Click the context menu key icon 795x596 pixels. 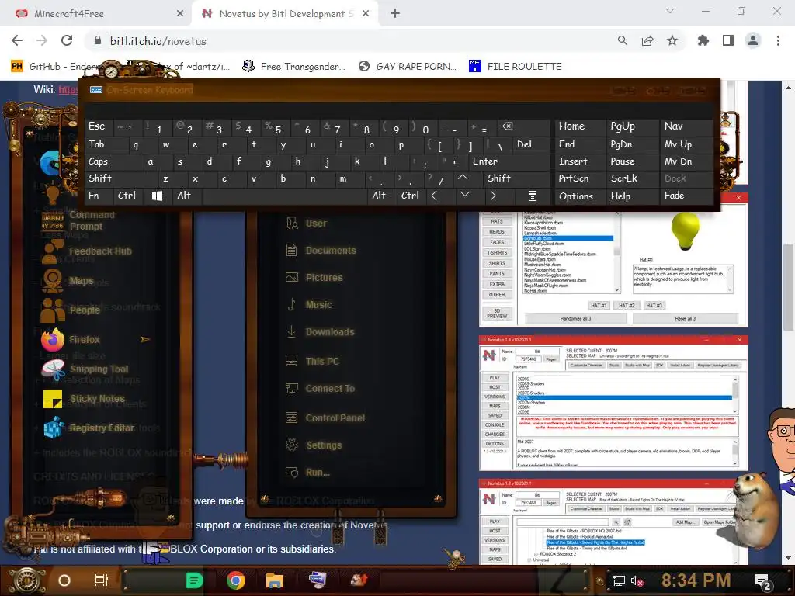coord(532,196)
